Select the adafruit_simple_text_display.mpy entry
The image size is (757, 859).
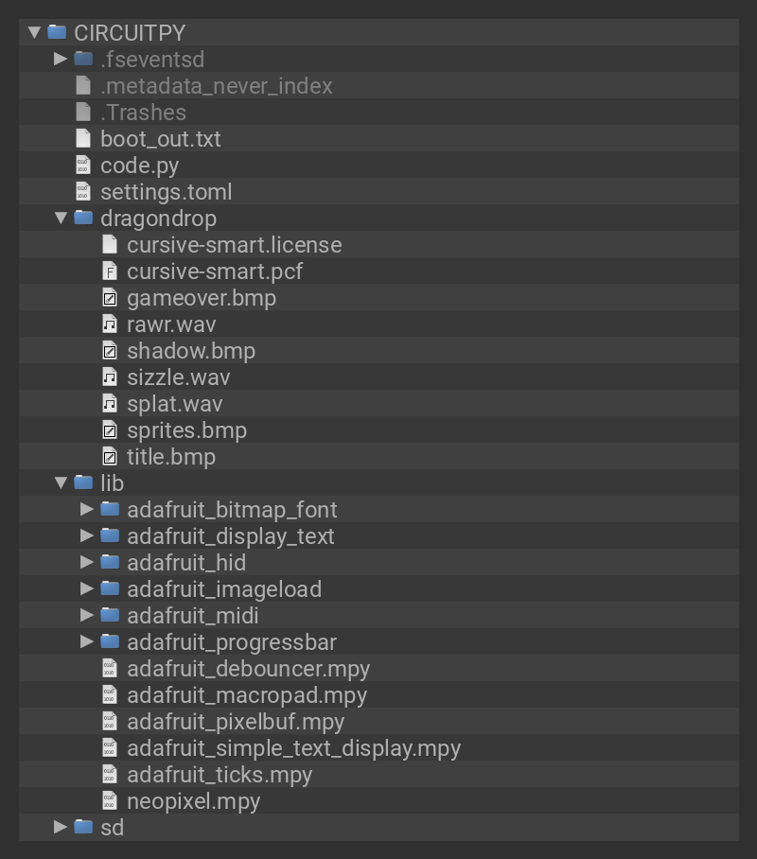pos(293,748)
